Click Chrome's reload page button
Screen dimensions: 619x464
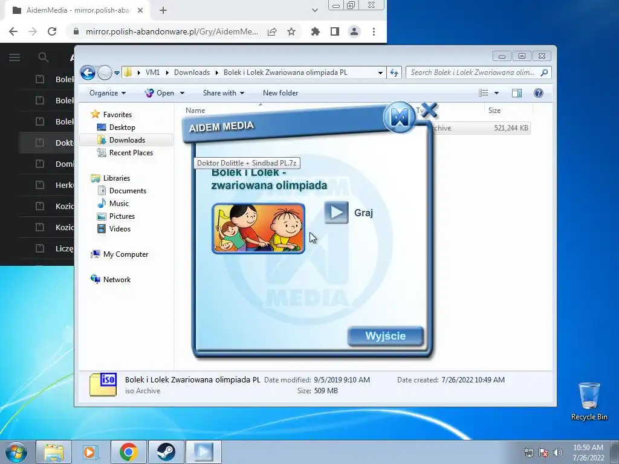coord(52,31)
